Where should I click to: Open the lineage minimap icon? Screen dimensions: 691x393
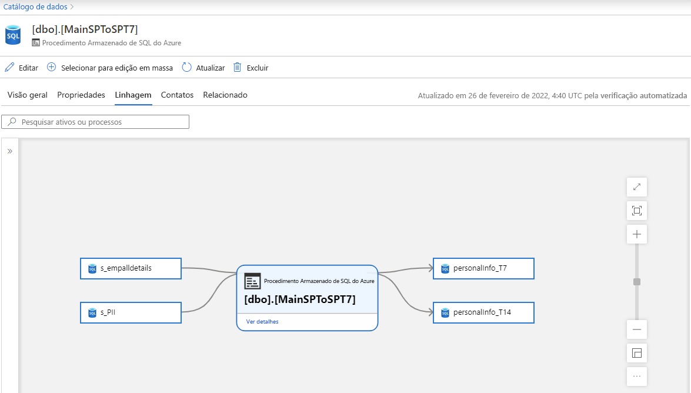click(636, 353)
